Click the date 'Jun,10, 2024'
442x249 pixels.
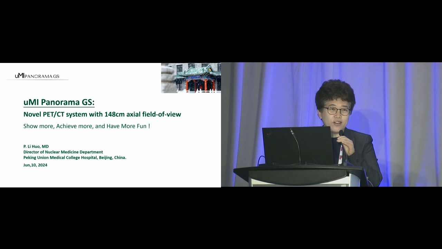click(35, 165)
